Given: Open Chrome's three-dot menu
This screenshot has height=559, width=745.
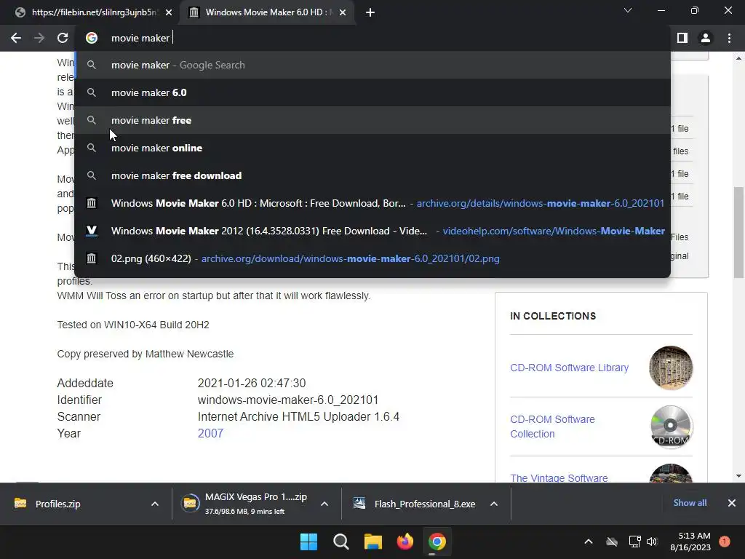Looking at the screenshot, I should pyautogui.click(x=729, y=38).
